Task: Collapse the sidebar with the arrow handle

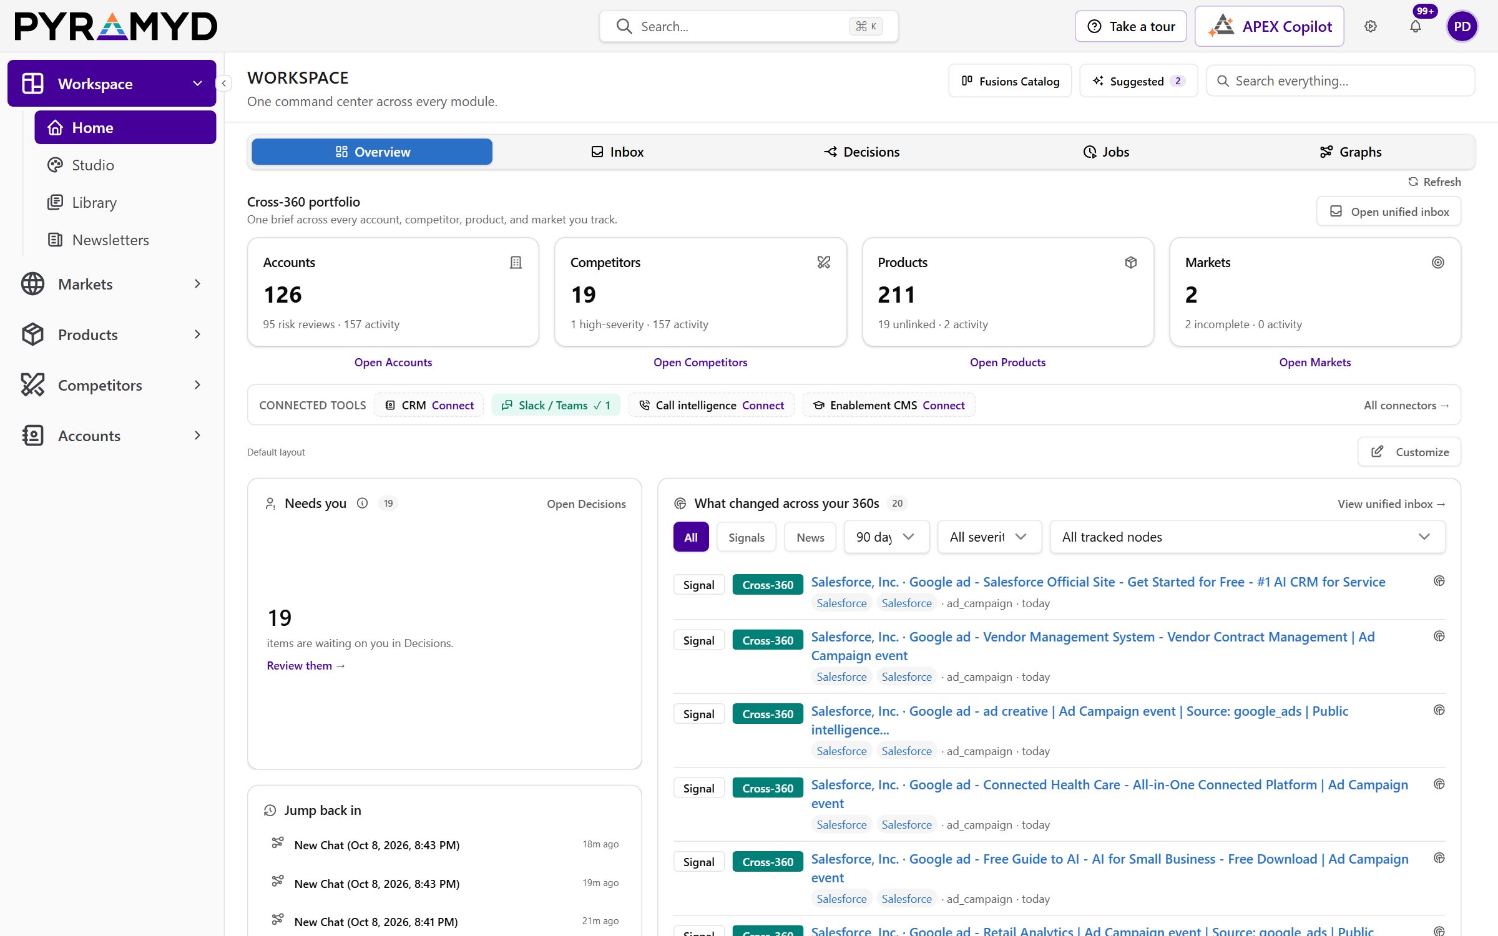Action: tap(224, 83)
